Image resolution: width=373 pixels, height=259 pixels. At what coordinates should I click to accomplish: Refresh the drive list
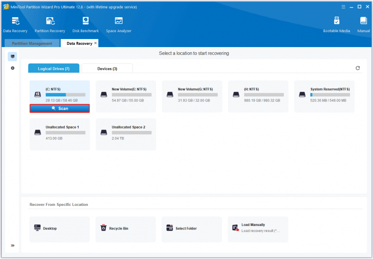pos(358,68)
